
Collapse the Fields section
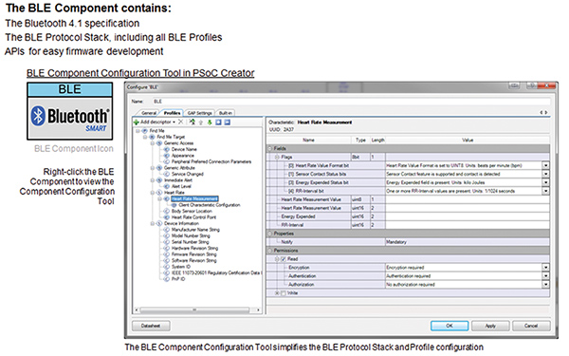point(270,149)
